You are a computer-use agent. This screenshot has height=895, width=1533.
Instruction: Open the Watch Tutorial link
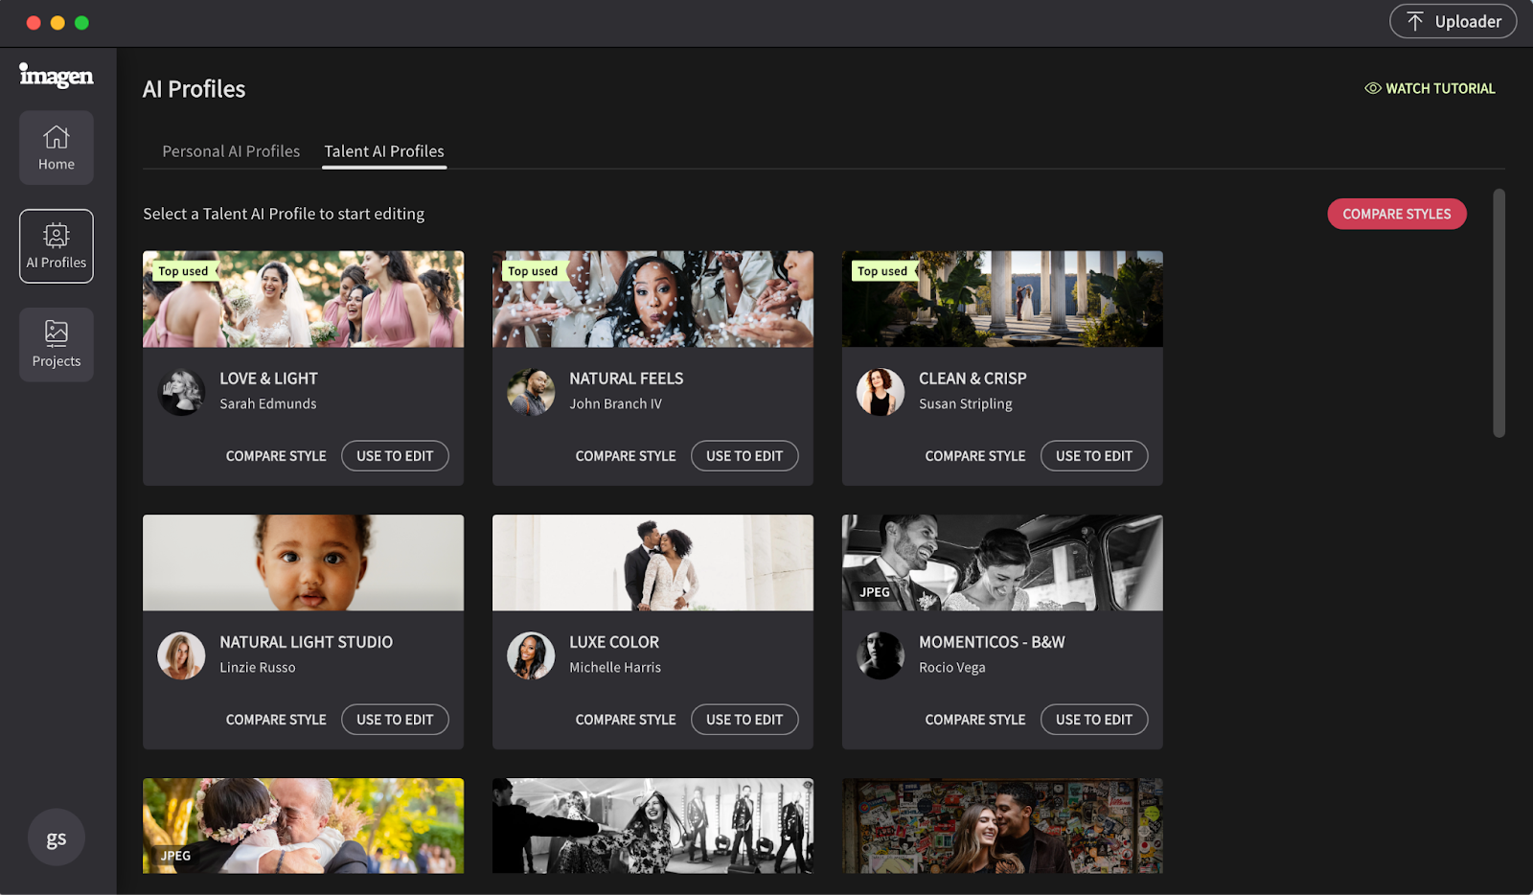point(1430,88)
